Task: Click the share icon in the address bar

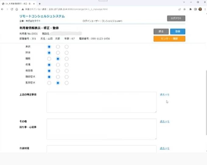Action: coord(179,9)
